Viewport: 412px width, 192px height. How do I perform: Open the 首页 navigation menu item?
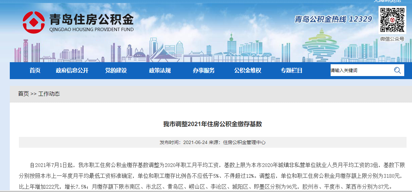tap(35, 70)
